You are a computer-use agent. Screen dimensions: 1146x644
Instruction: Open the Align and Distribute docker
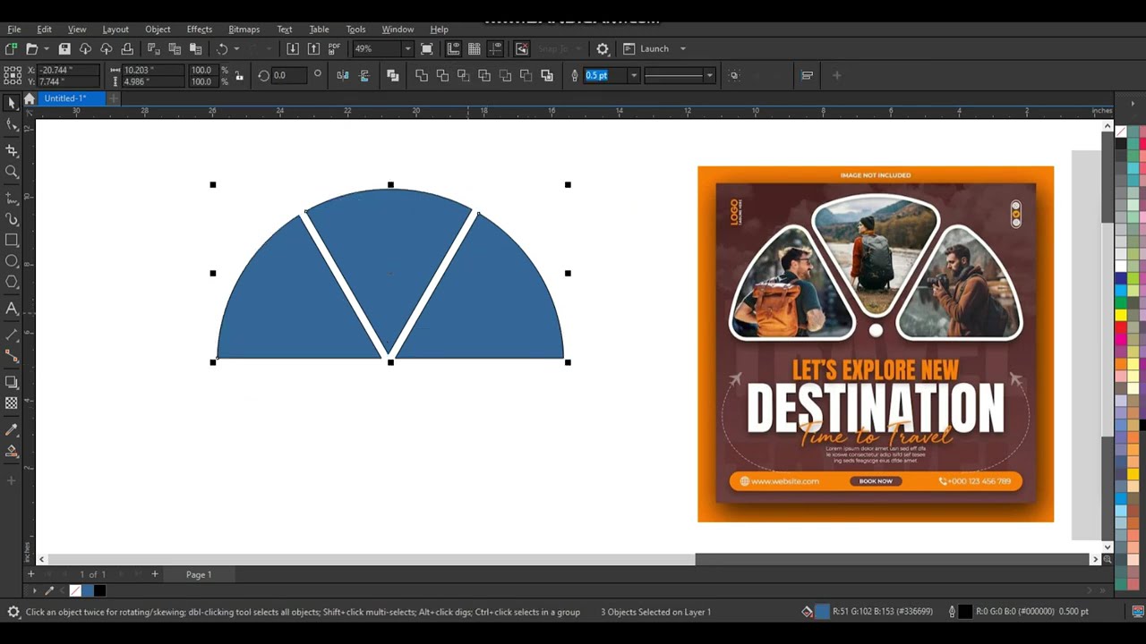pyautogui.click(x=807, y=75)
